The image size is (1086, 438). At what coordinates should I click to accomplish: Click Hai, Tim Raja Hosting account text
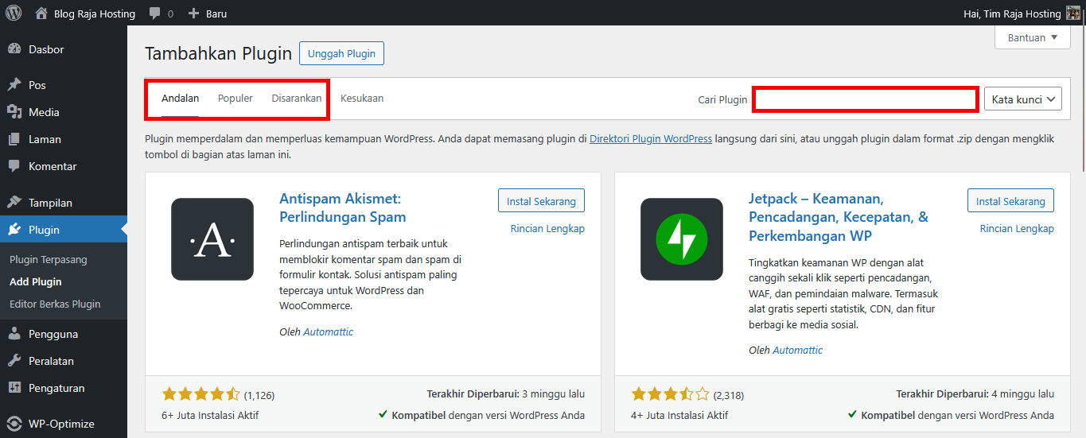(x=1012, y=14)
